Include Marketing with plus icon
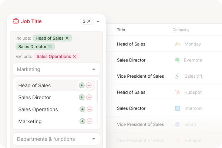 coord(83,121)
